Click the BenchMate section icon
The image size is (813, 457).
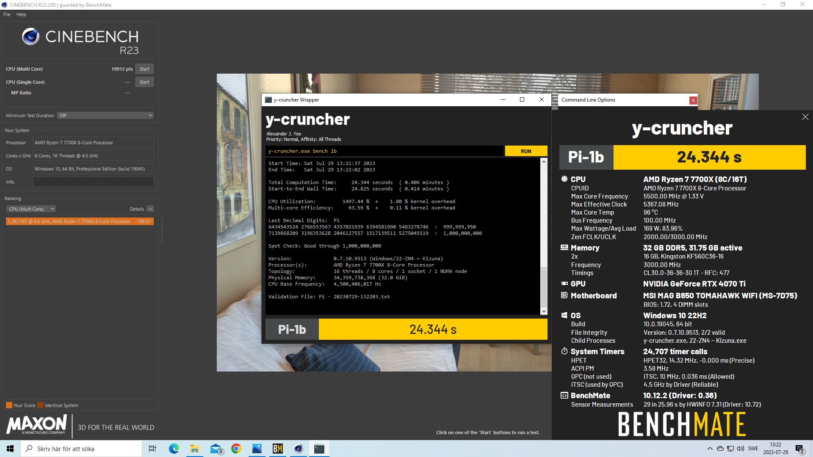click(564, 395)
